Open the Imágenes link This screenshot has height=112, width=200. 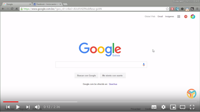170,17
